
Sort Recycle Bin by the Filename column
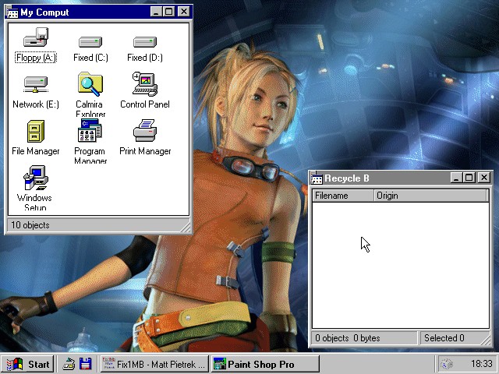pos(343,196)
